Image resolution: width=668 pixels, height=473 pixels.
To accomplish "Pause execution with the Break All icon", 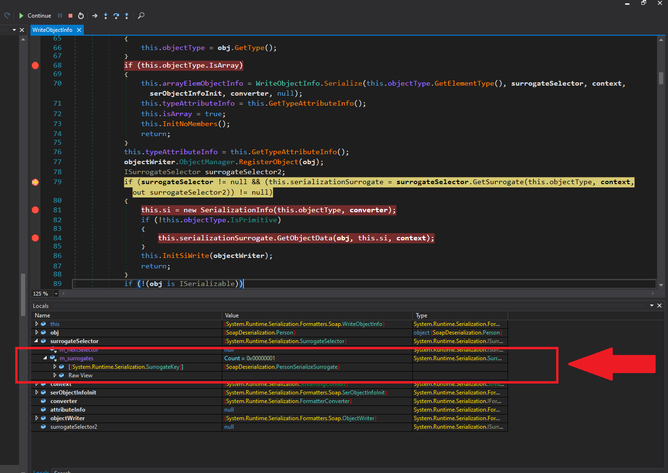I will click(x=60, y=16).
